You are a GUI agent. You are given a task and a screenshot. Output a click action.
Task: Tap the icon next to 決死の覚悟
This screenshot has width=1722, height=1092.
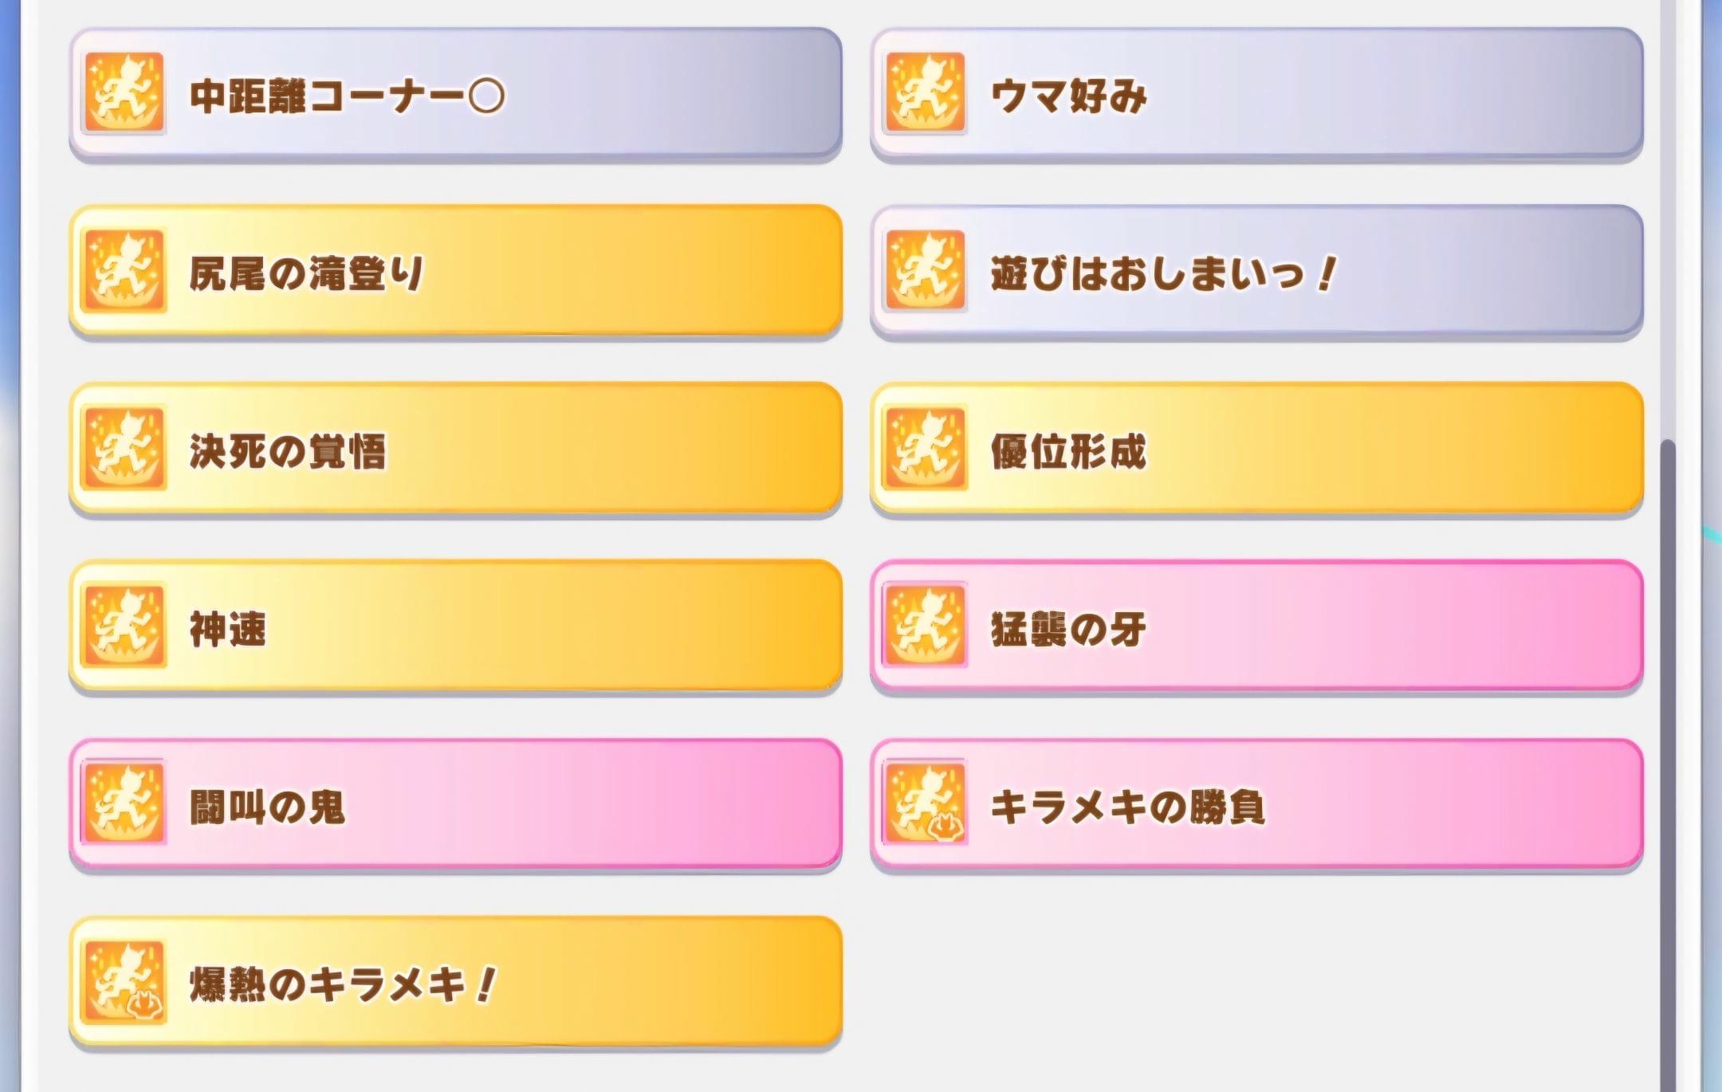124,447
